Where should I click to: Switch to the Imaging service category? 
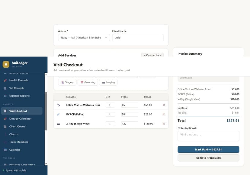coord(108,82)
